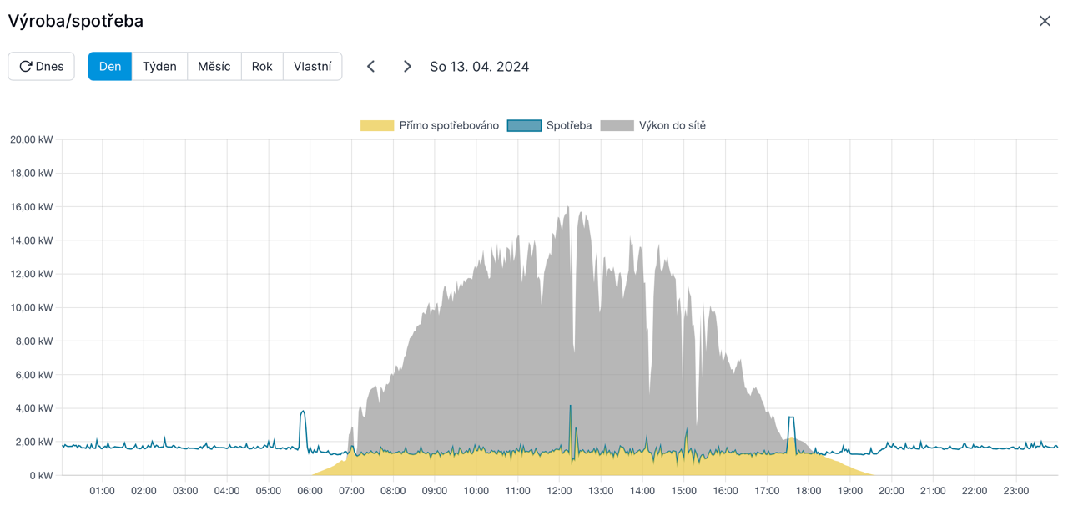Go to next day arrow
The image size is (1068, 526).
click(x=407, y=67)
